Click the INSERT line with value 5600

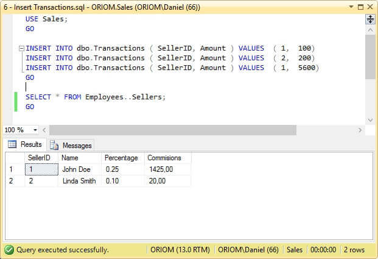[172, 68]
